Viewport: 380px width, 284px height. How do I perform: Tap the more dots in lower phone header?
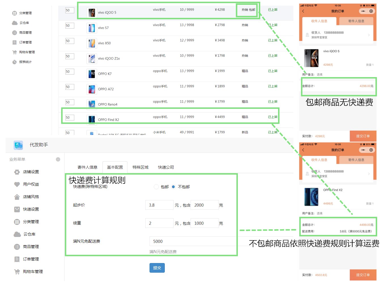[363, 150]
